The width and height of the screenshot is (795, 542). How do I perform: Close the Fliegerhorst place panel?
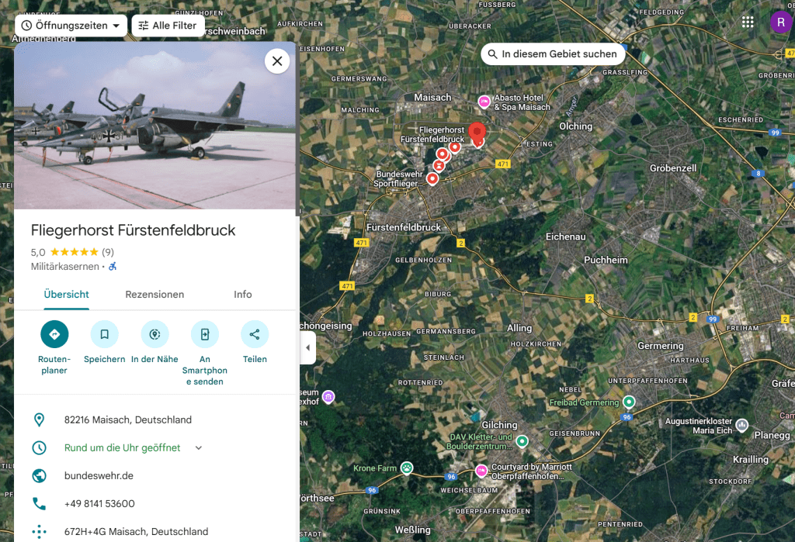[277, 61]
